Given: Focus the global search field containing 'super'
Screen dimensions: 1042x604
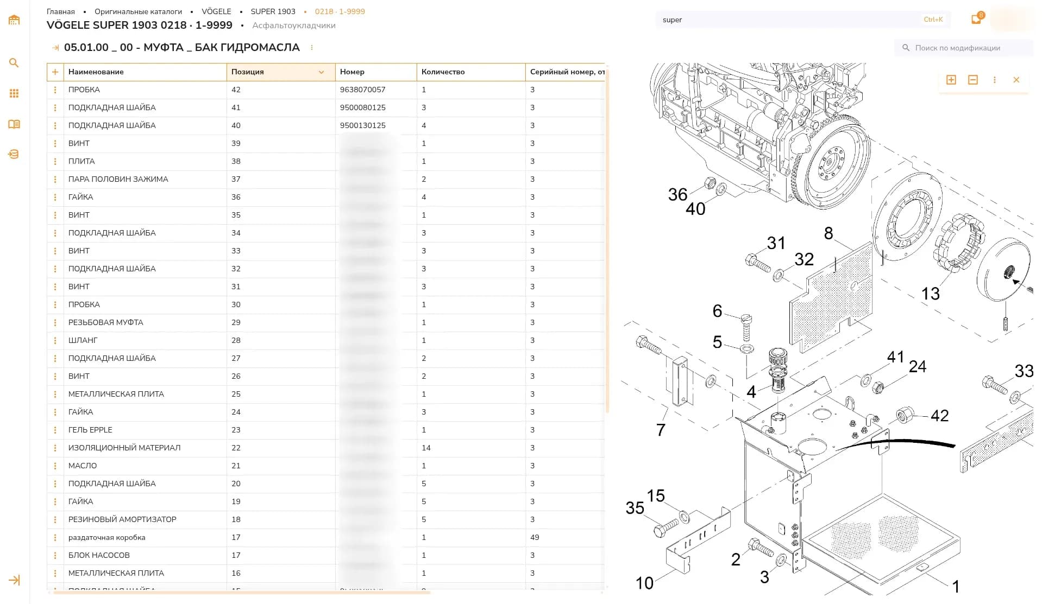Looking at the screenshot, I should (803, 20).
